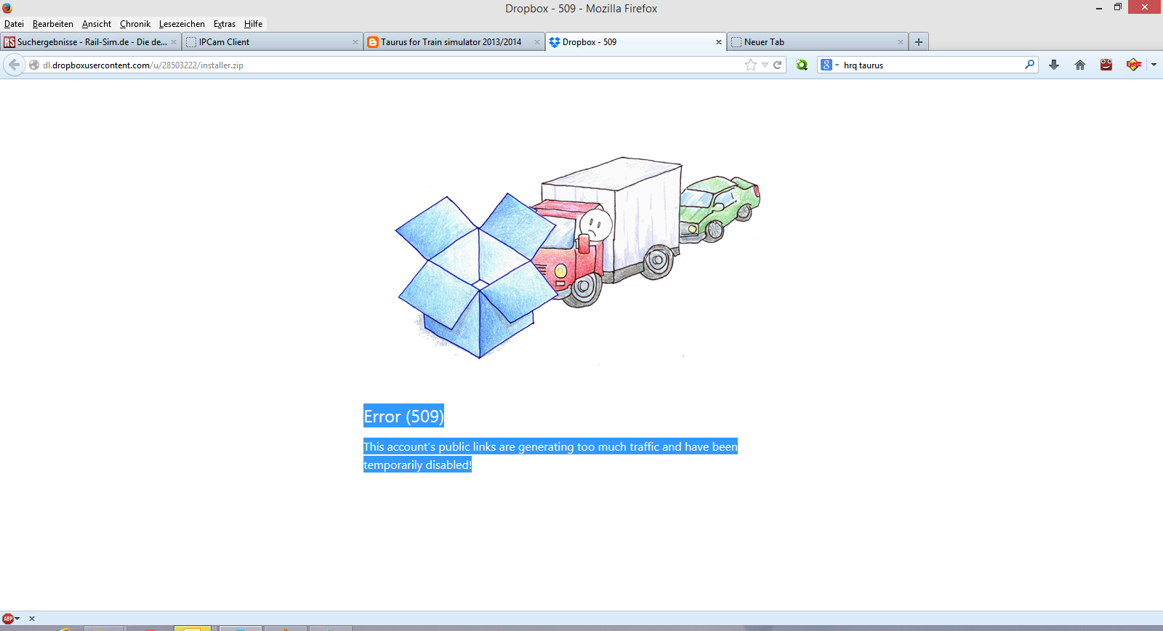1163x631 pixels.
Task: Click the text 'temporarily disabled!'
Action: (417, 465)
